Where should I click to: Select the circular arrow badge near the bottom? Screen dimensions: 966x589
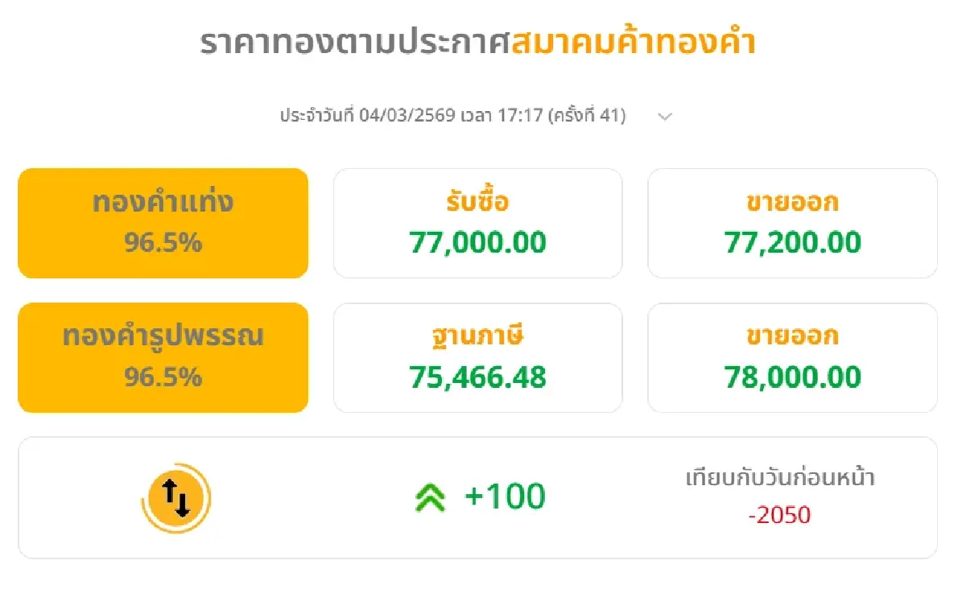pyautogui.click(x=174, y=496)
